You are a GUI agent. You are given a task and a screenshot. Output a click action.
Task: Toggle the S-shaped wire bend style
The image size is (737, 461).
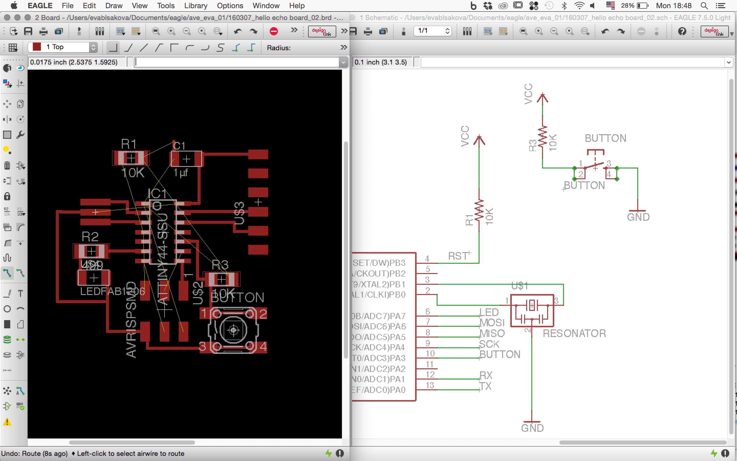click(221, 48)
